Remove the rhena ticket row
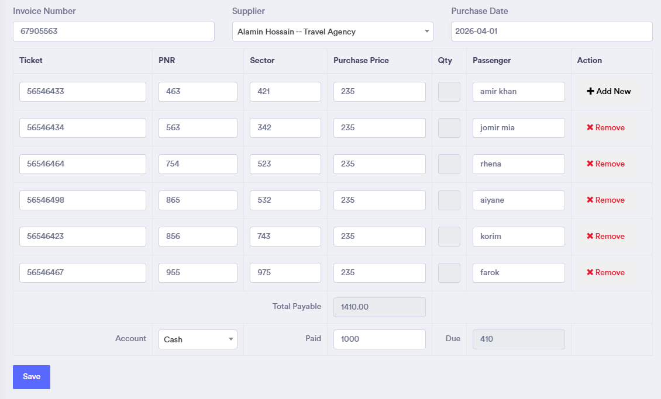661x399 pixels. pyautogui.click(x=605, y=164)
